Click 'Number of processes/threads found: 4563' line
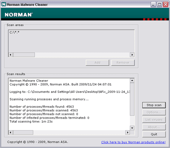The height and width of the screenshot is (148, 170). (42, 106)
